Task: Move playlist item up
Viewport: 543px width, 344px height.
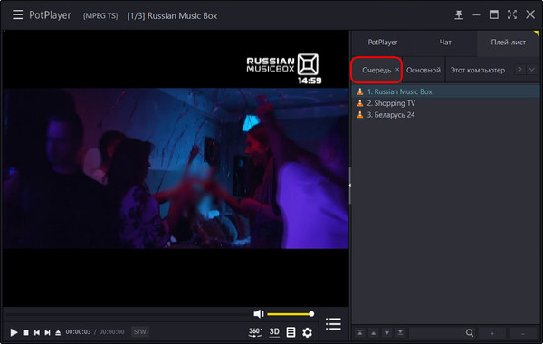Action: [373, 333]
